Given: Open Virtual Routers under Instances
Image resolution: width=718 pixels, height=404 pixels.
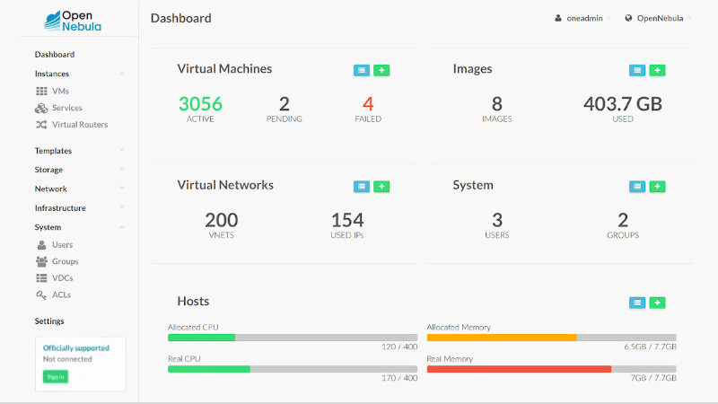Looking at the screenshot, I should [x=80, y=125].
